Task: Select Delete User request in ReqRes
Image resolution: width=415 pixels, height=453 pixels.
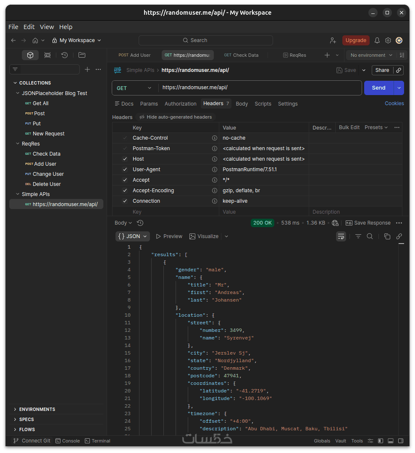Action: pos(47,184)
